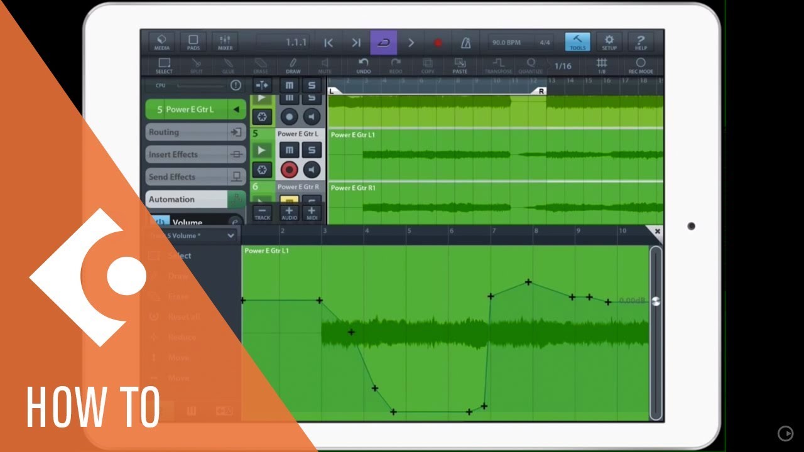
Task: Expand the Insert Effects section
Action: coord(196,154)
